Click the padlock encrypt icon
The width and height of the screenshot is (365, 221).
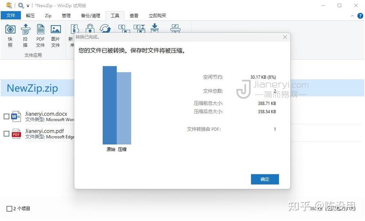click(90, 29)
